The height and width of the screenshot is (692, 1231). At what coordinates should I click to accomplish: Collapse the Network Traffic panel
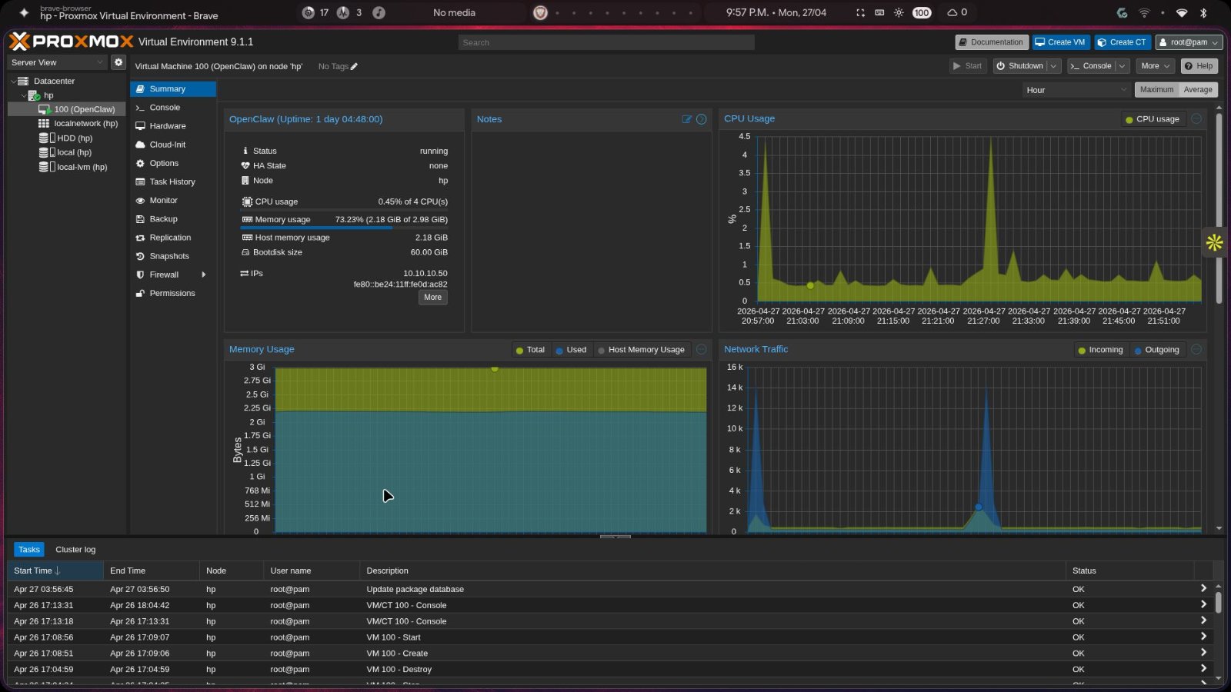(1196, 349)
